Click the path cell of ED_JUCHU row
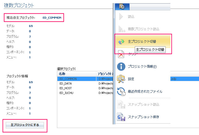The width and height of the screenshot is (199, 135). tap(106, 93)
